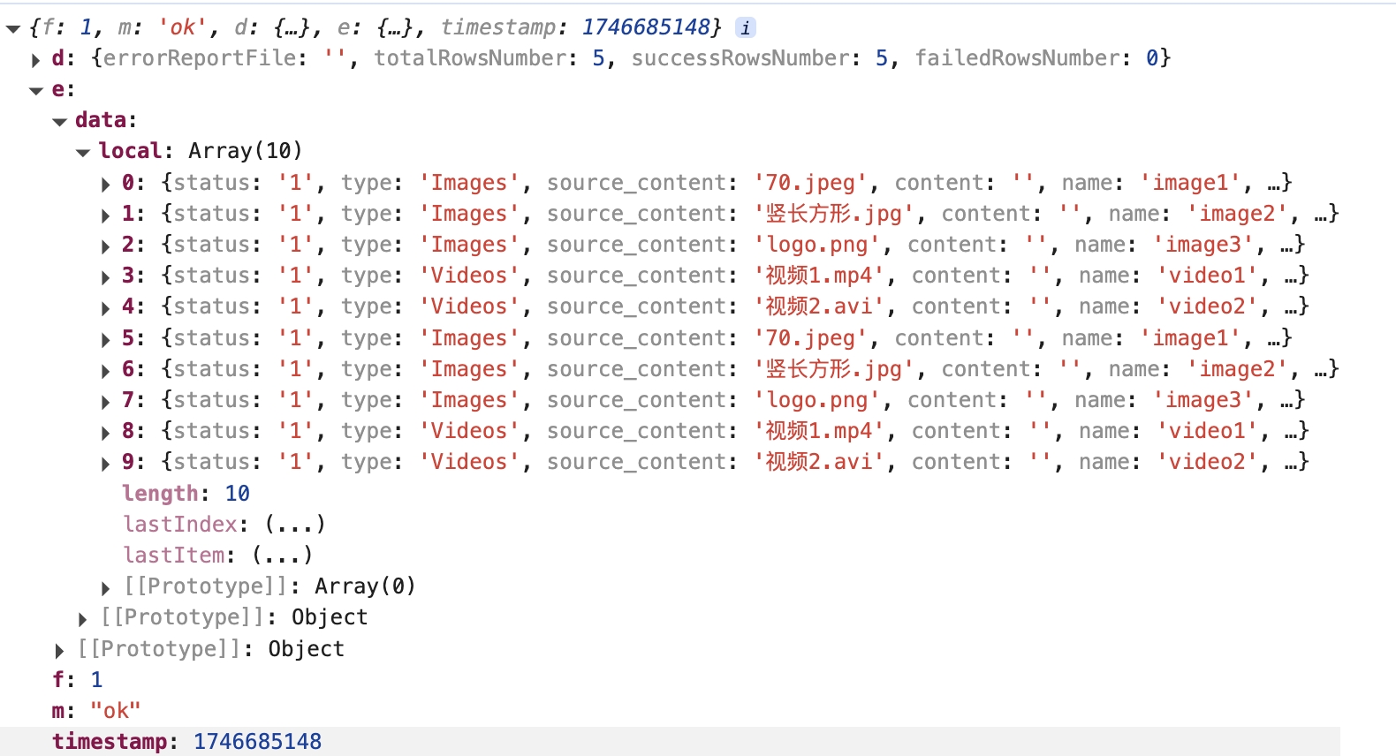Expand the [[Prototype]]: Array(0) entry
The width and height of the screenshot is (1396, 756).
coord(106,588)
